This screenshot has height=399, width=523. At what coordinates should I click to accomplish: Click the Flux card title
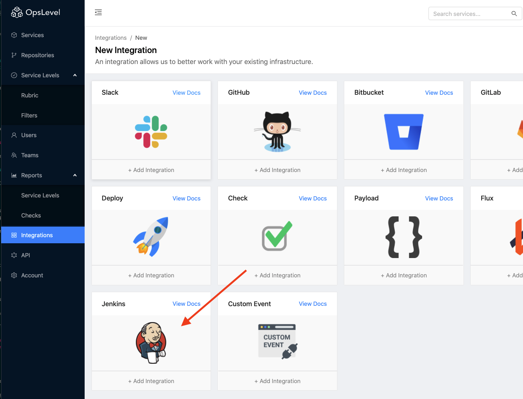pos(487,198)
